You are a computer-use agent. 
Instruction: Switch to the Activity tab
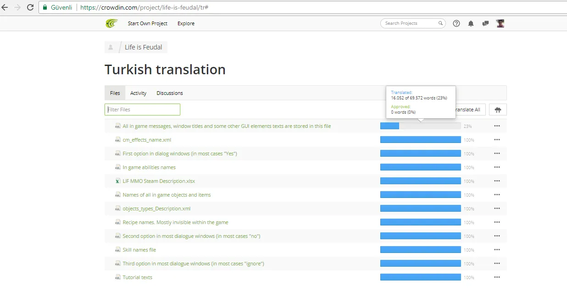(138, 93)
